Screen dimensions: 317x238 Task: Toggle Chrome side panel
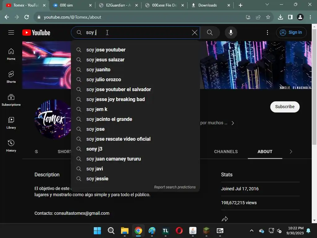click(290, 17)
